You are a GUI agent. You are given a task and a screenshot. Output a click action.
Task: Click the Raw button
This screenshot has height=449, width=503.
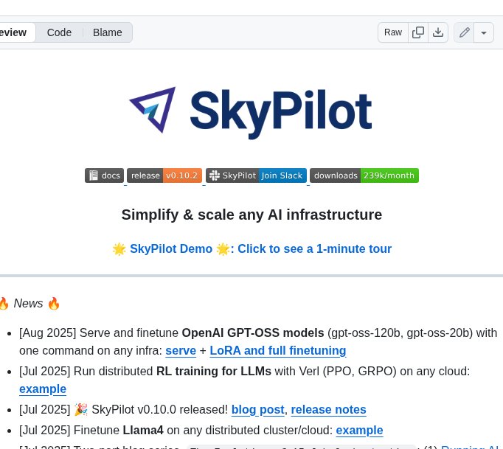click(x=393, y=32)
